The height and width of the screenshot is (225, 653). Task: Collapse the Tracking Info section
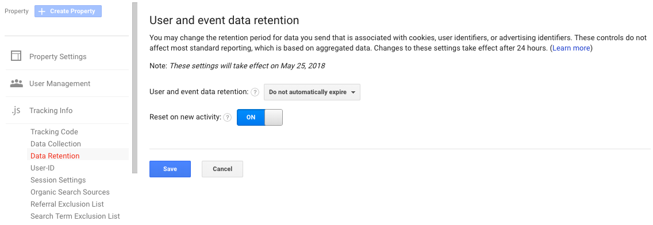tap(51, 110)
